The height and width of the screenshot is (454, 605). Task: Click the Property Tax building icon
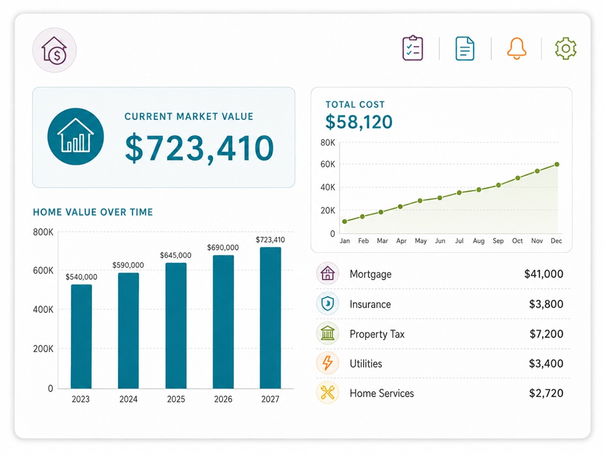(x=327, y=333)
